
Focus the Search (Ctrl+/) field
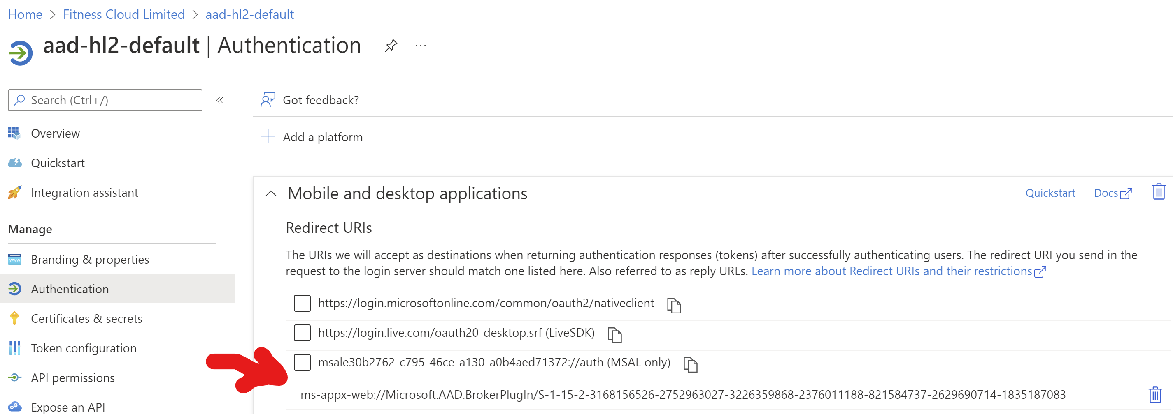click(105, 100)
